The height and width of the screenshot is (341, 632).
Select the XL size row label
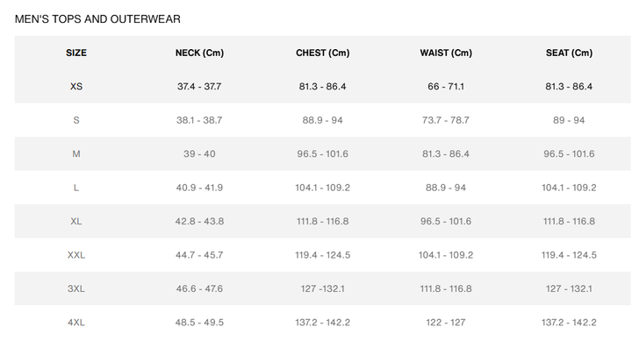(76, 221)
